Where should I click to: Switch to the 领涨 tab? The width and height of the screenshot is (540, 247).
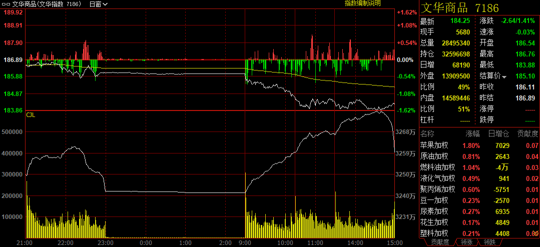[465, 242]
